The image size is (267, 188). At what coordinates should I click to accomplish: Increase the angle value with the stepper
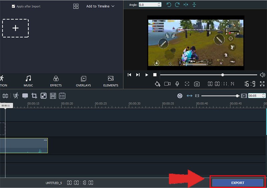click(x=159, y=3)
